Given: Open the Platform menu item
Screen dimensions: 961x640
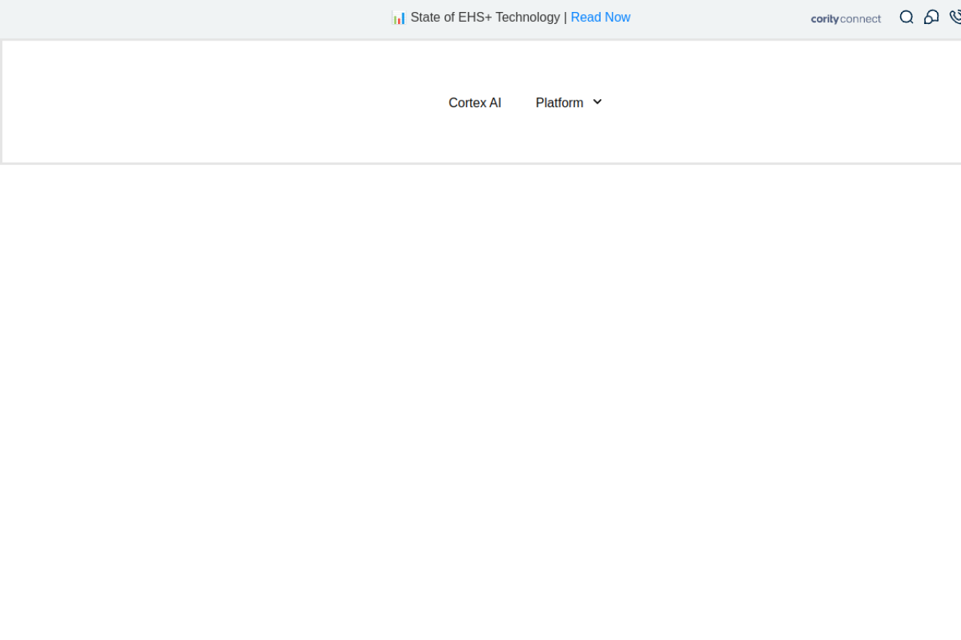Looking at the screenshot, I should [x=559, y=103].
